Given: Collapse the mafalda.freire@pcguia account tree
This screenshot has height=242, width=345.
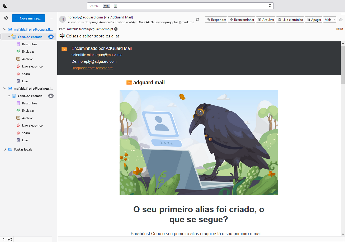Looking at the screenshot, I should (x=5, y=30).
